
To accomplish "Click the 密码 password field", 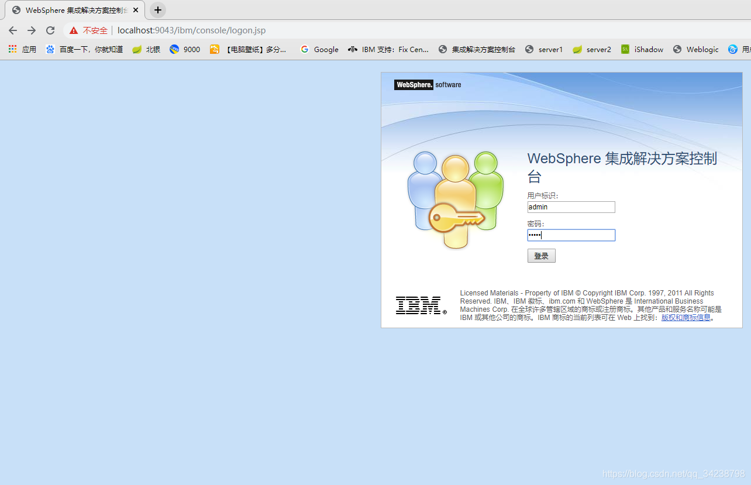I will 571,235.
